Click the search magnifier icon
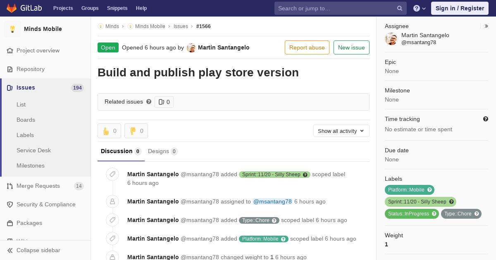This screenshot has width=496, height=260. tap(400, 8)
